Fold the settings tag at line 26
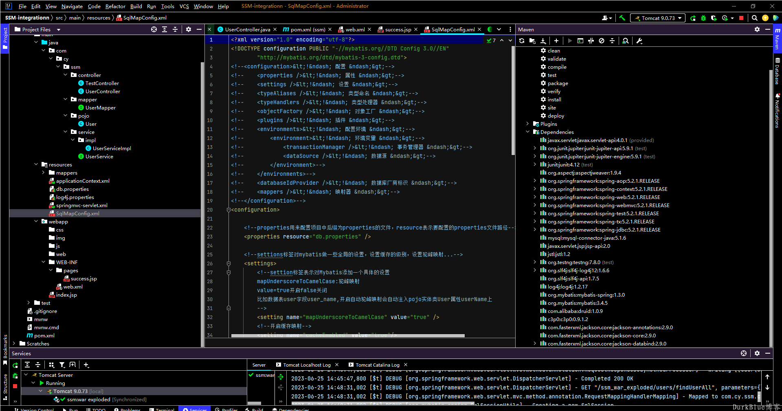The width and height of the screenshot is (782, 411). [228, 263]
